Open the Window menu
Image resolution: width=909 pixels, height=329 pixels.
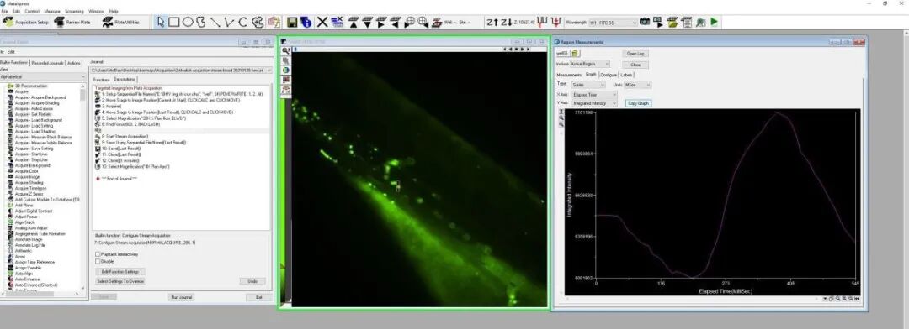(x=96, y=11)
